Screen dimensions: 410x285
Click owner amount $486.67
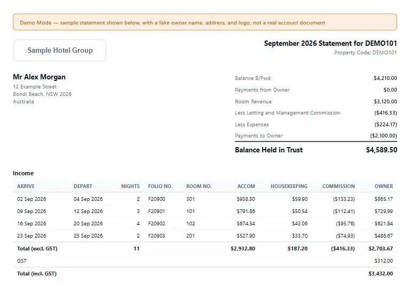point(384,236)
